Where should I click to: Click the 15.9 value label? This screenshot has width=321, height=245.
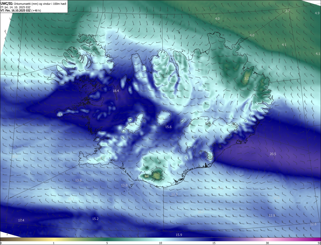click(x=179, y=235)
